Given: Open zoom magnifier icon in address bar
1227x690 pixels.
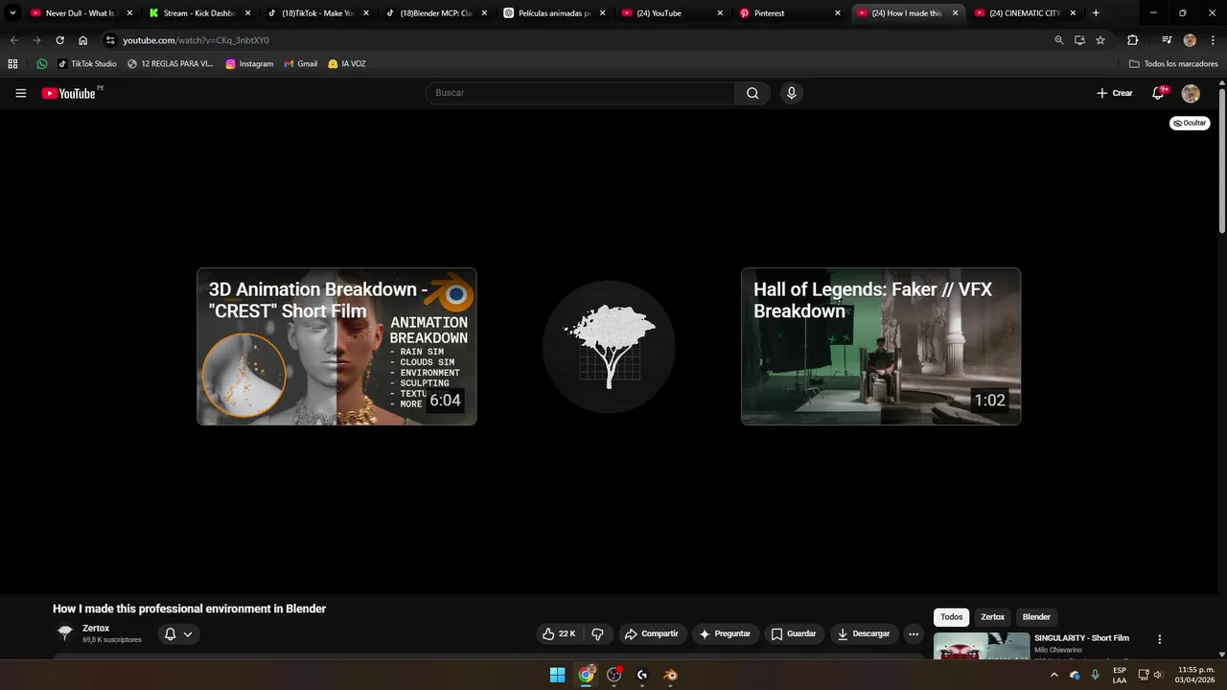Looking at the screenshot, I should pyautogui.click(x=1058, y=40).
